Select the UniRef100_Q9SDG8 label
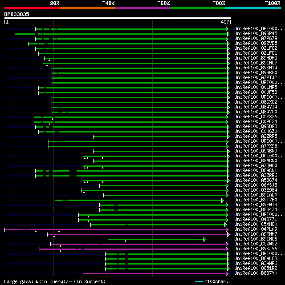This screenshot has width=285, height=285. coord(256,127)
